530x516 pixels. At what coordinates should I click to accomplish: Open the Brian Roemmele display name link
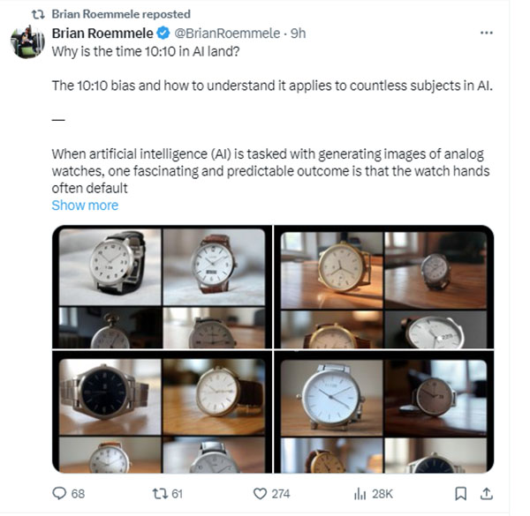(102, 34)
